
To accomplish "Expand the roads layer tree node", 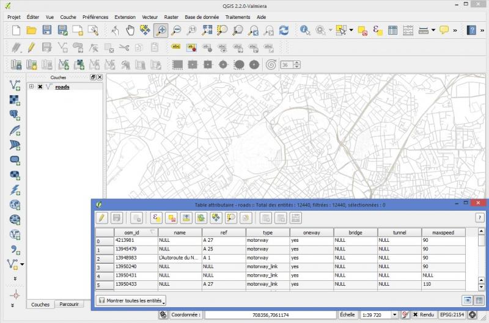I will tap(31, 87).
